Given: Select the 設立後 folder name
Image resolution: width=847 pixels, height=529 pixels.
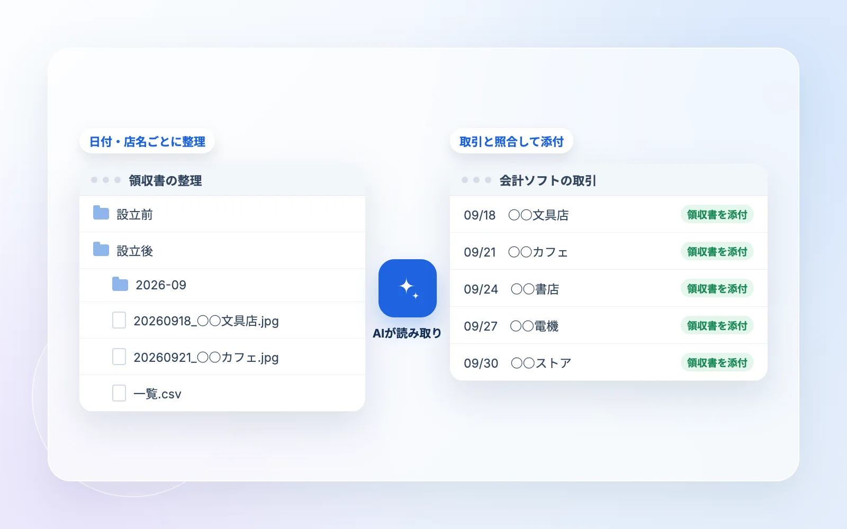Looking at the screenshot, I should pyautogui.click(x=135, y=251).
